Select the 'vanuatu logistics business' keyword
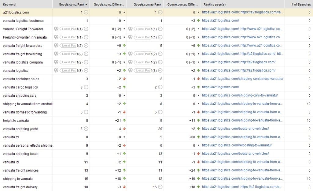Image resolution: width=313 pixels, height=191 pixels. [23, 21]
